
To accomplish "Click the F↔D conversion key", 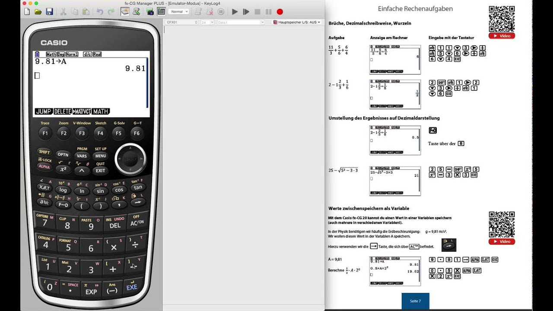I will (63, 204).
